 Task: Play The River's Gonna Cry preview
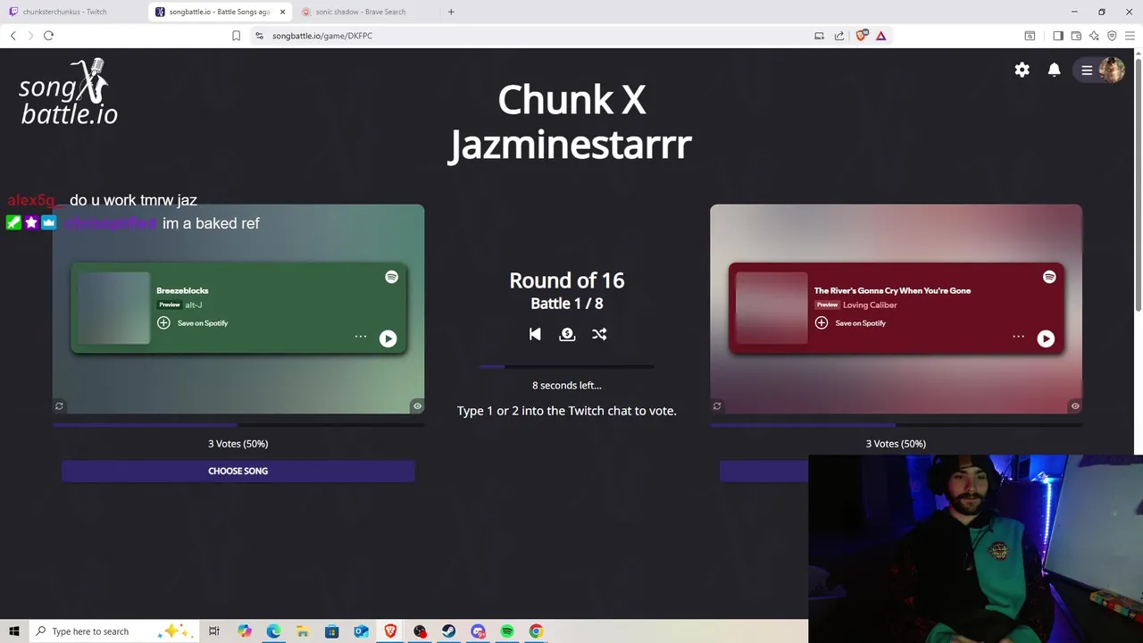click(1046, 338)
